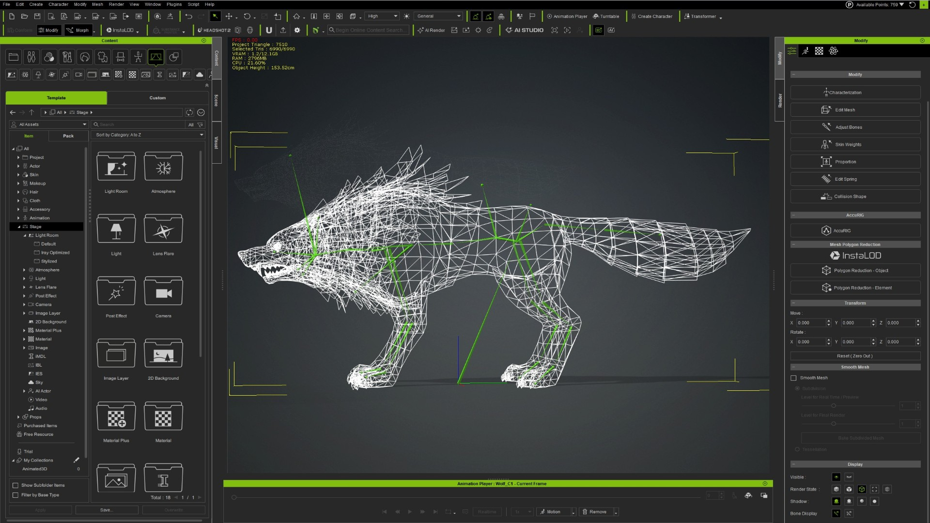The width and height of the screenshot is (930, 523).
Task: Toggle the Visible eye icon on
Action: [836, 477]
